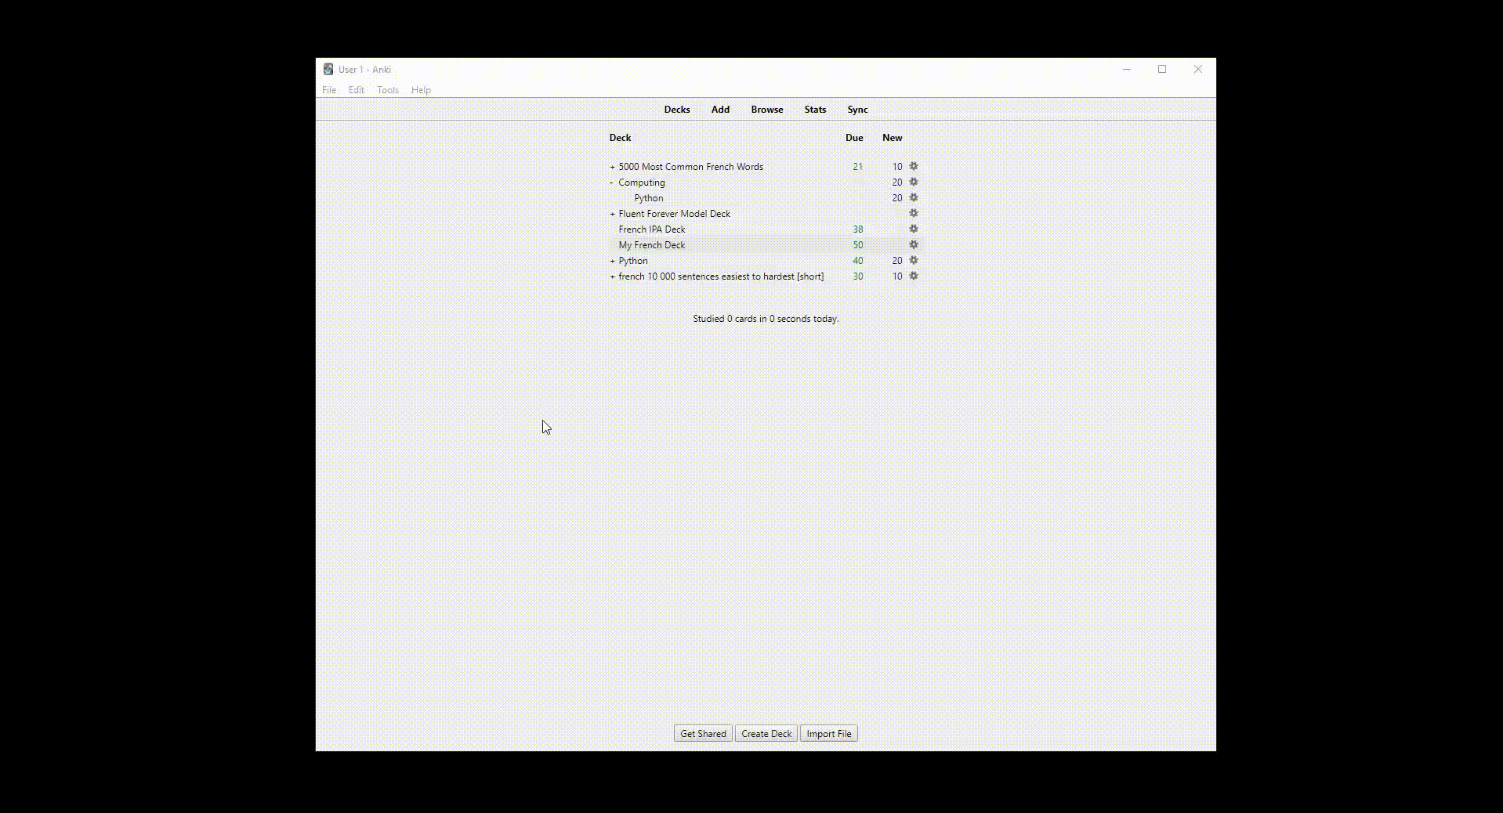The image size is (1503, 813).
Task: Open My French Deck gear options
Action: (x=913, y=244)
